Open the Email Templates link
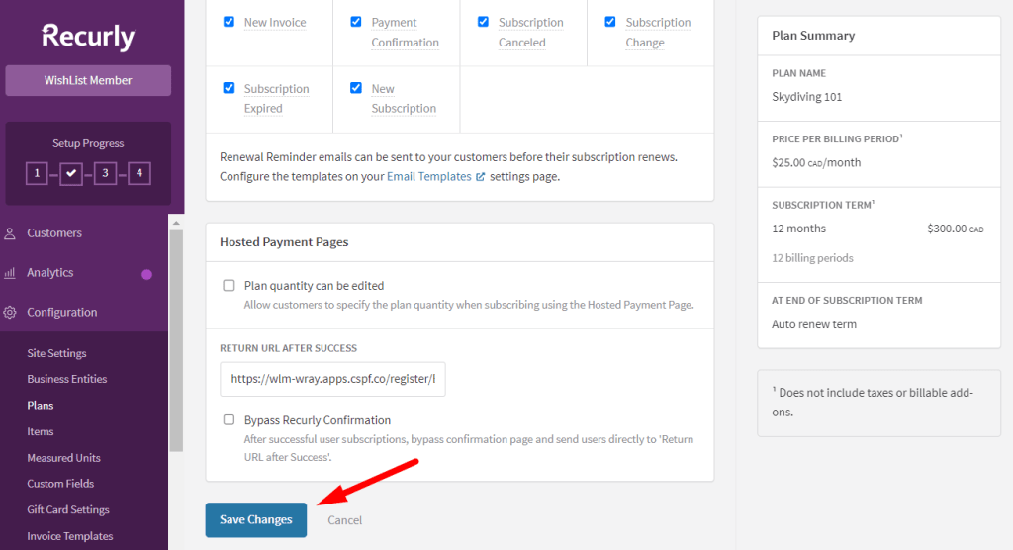Image resolution: width=1013 pixels, height=550 pixels. [429, 176]
